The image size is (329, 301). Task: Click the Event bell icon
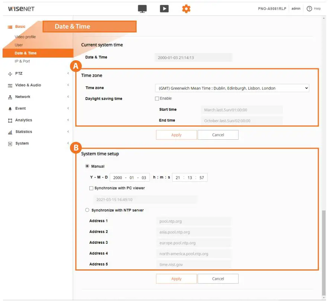click(10, 109)
